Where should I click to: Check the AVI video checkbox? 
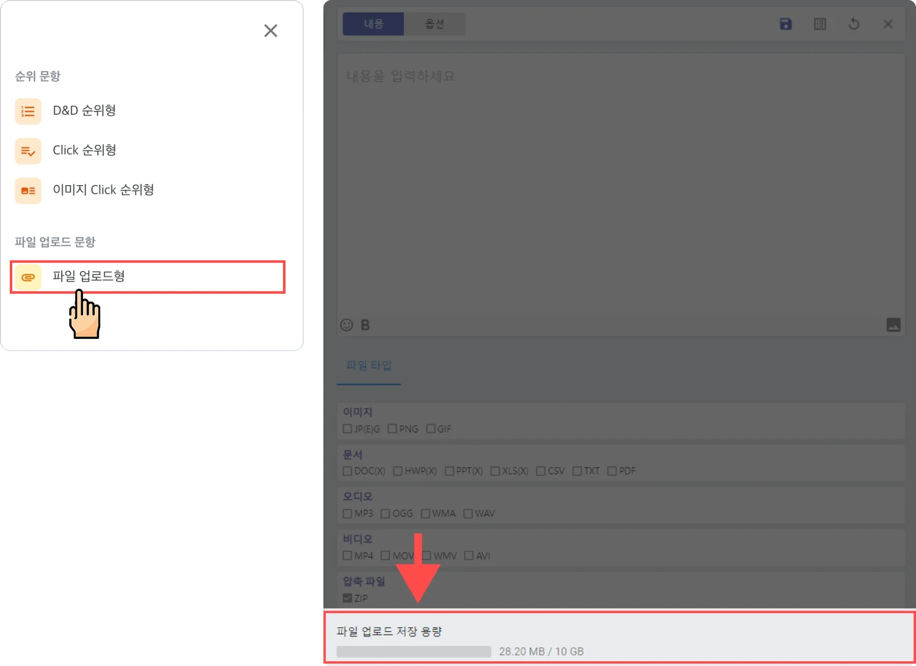pos(469,556)
